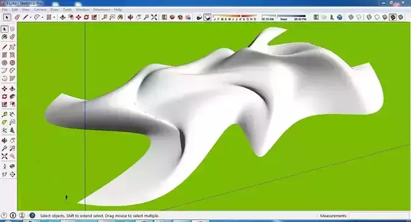Toggle Terrain display icon
This screenshot has height=222, width=411.
[x=323, y=17]
